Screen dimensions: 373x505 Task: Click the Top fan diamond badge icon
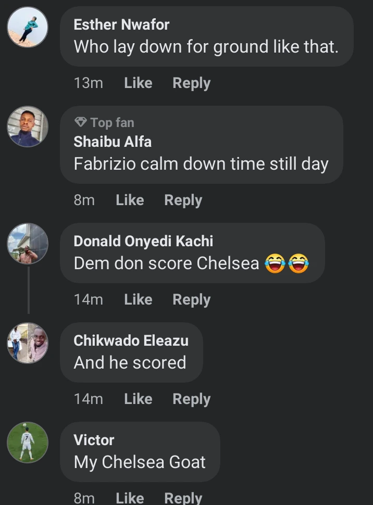click(80, 122)
